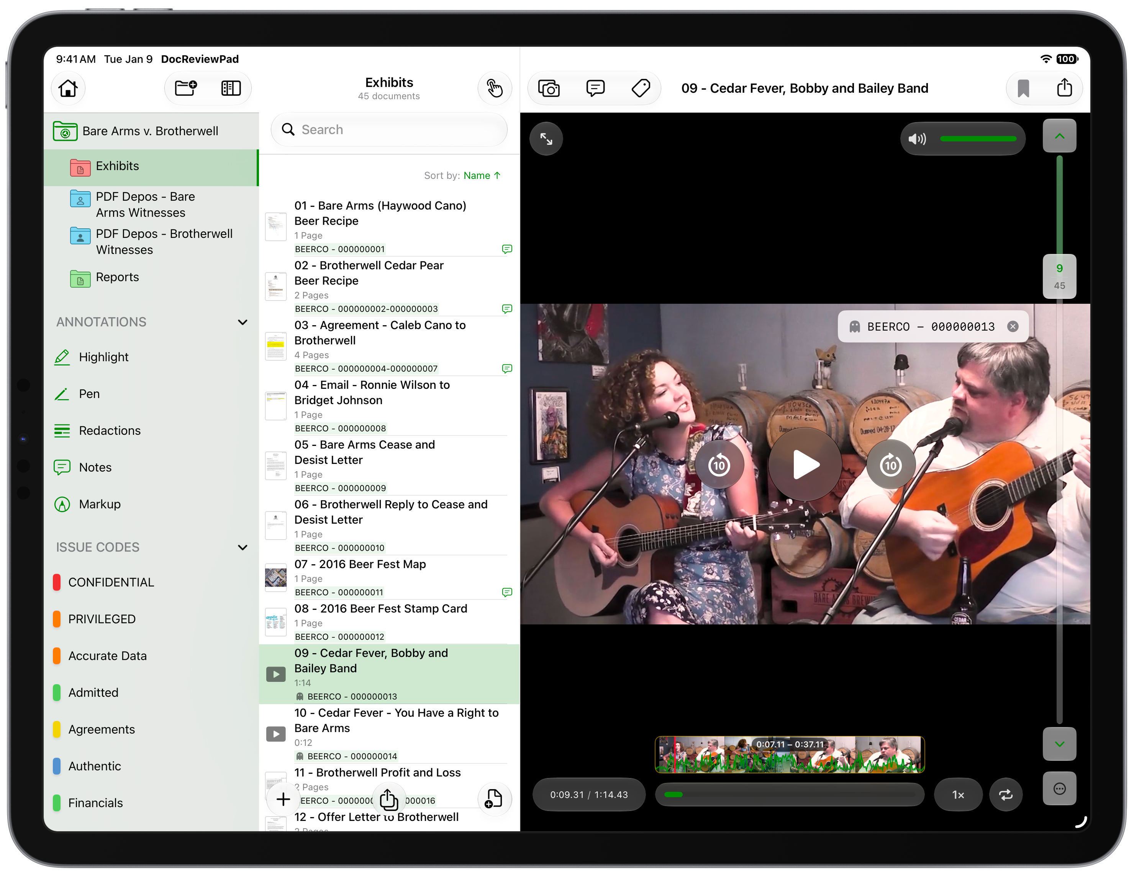1134x878 pixels.
Task: Open the more options ellipsis button
Action: click(1059, 789)
